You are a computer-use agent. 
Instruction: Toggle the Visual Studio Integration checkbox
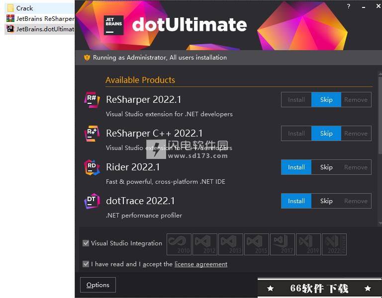(x=86, y=243)
